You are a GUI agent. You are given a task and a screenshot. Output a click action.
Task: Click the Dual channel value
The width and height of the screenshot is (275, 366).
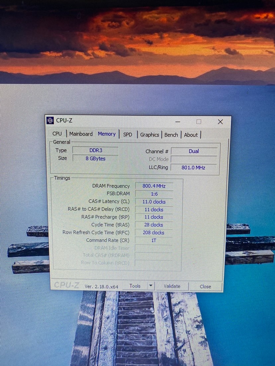[x=194, y=151]
